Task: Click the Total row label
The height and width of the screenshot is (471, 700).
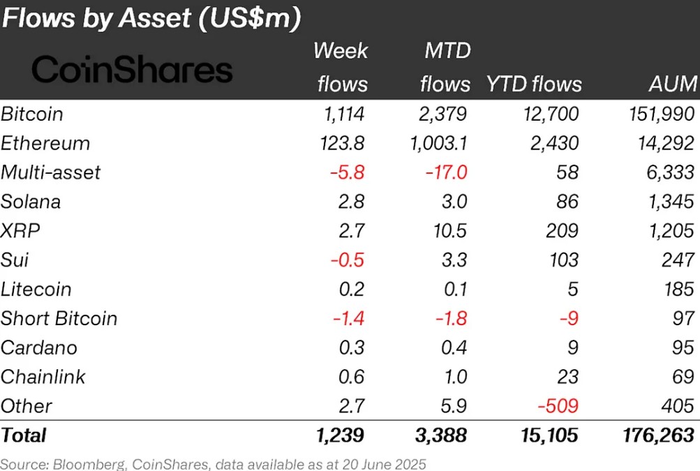Action: 23,435
